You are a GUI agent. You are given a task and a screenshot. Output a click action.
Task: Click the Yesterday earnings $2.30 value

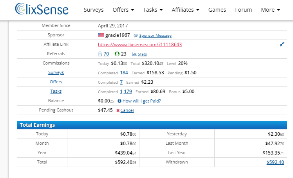pyautogui.click(x=276, y=134)
